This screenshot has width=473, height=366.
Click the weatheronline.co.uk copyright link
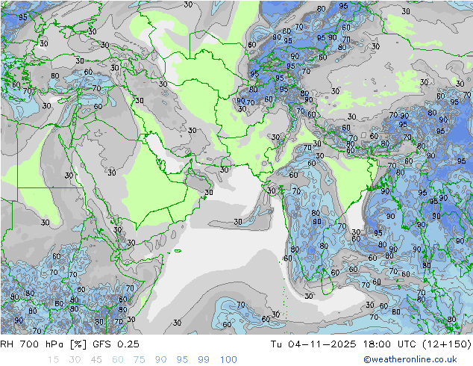(410, 359)
